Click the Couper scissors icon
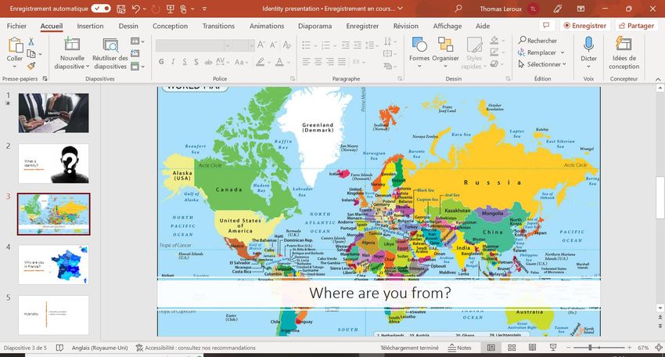The image size is (665, 357). tap(31, 42)
